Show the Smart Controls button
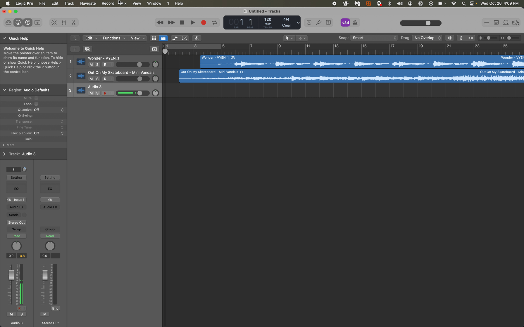The height and width of the screenshot is (327, 524). (54, 22)
